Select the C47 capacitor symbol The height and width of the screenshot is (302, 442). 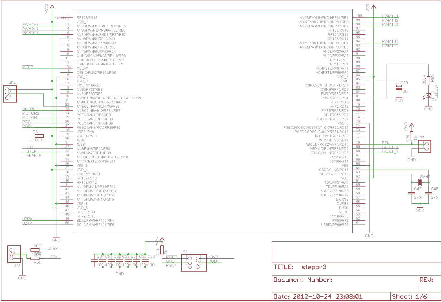[412, 193]
